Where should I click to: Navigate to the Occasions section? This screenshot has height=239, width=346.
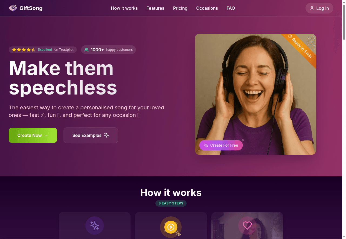[x=207, y=8]
